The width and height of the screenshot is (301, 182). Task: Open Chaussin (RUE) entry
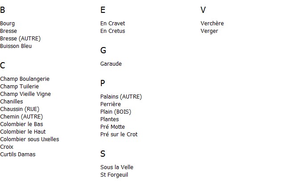click(x=20, y=109)
